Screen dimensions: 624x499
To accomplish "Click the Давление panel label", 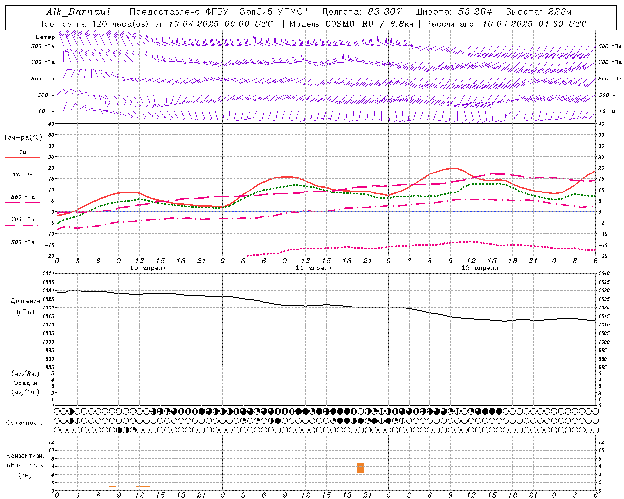I will click(x=25, y=301).
